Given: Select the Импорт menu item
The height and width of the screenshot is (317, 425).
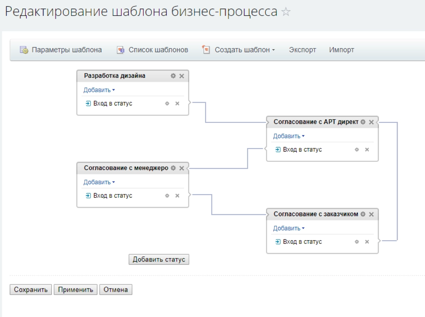Looking at the screenshot, I should [342, 50].
